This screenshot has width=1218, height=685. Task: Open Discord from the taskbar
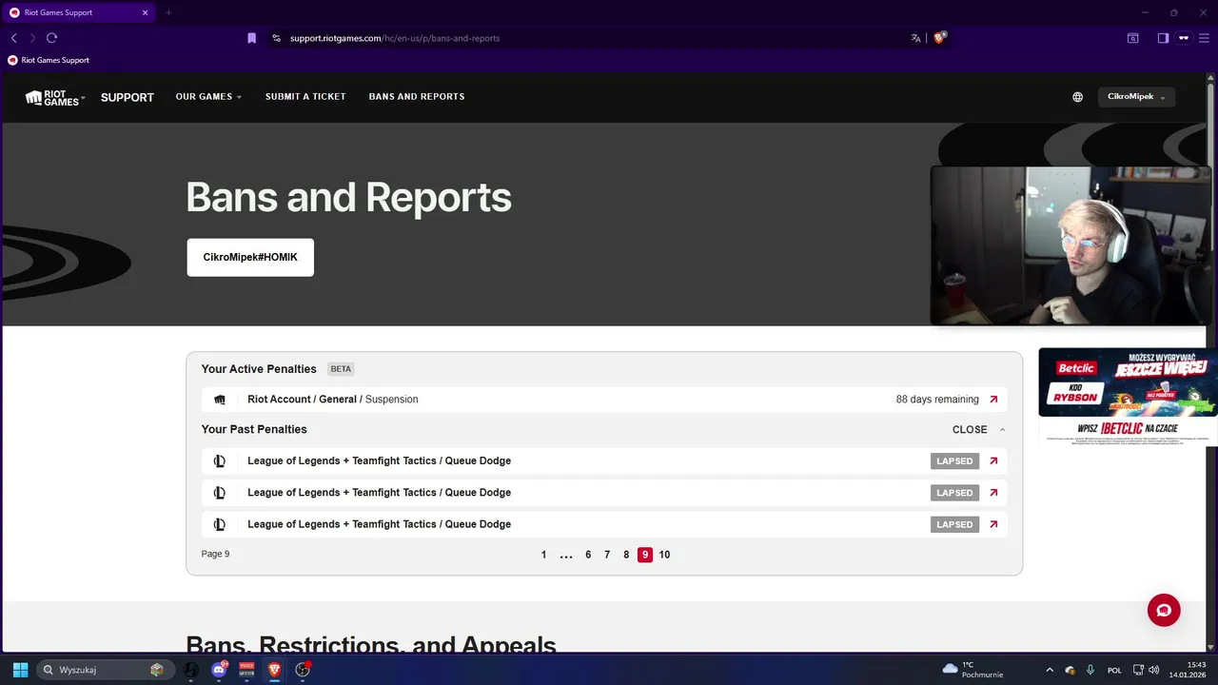coord(219,670)
